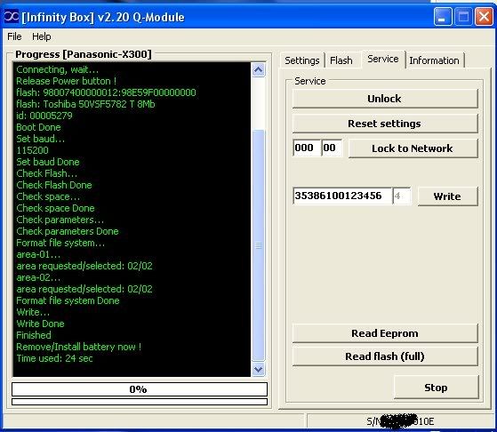Click the log scrollbar up arrow

[259, 69]
